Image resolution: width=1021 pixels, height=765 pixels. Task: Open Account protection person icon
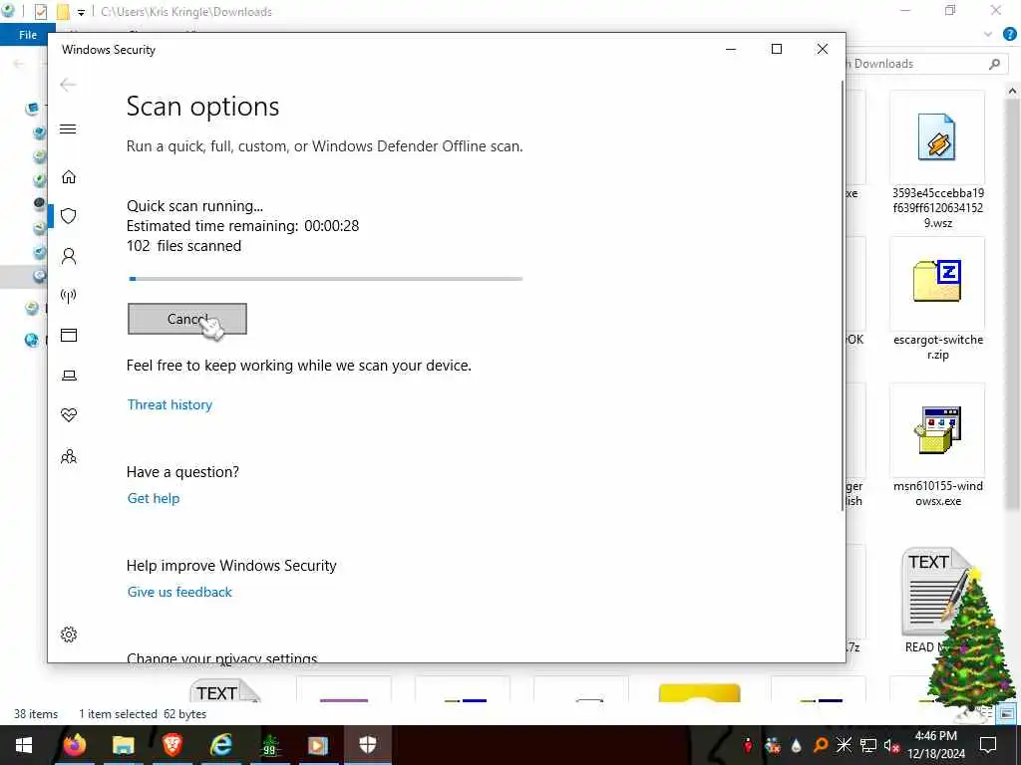point(69,256)
